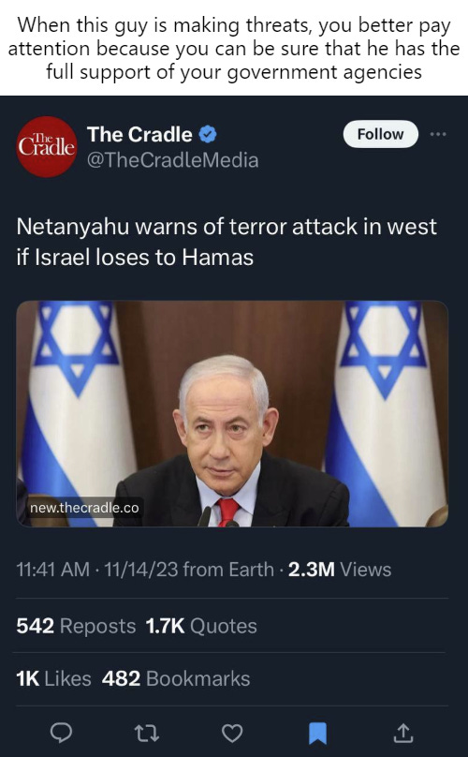The image size is (468, 757).
Task: Open the three-dot more options menu
Action: pos(438,134)
